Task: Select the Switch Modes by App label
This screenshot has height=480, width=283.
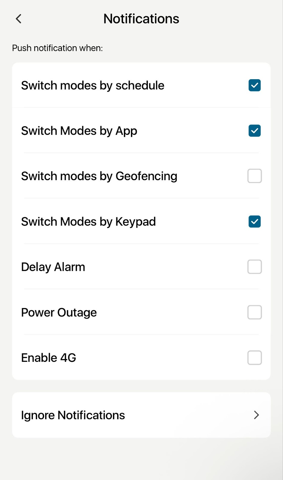Action: point(79,131)
